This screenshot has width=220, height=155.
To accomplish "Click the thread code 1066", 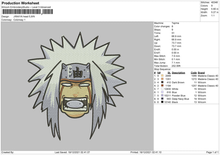I will click(194, 76).
